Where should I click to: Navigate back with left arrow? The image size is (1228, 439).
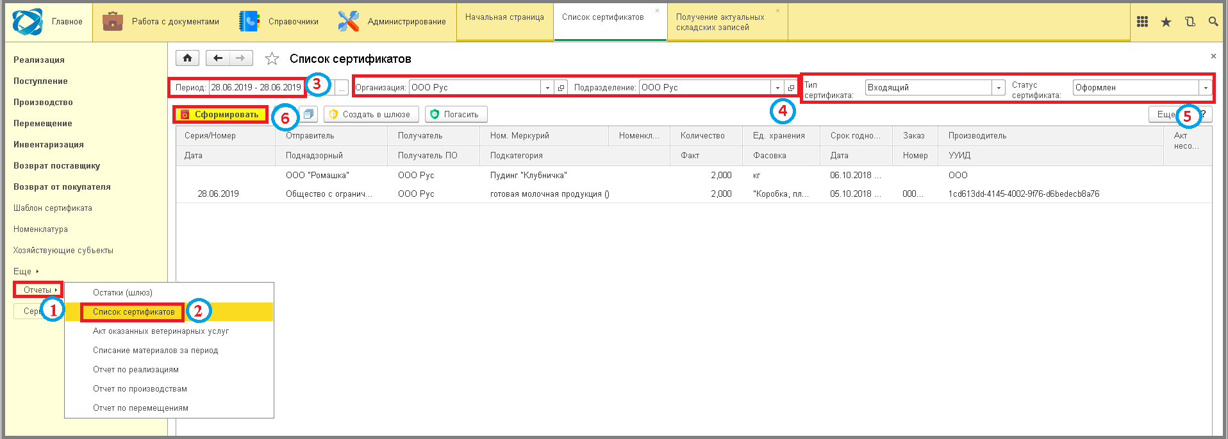point(218,58)
